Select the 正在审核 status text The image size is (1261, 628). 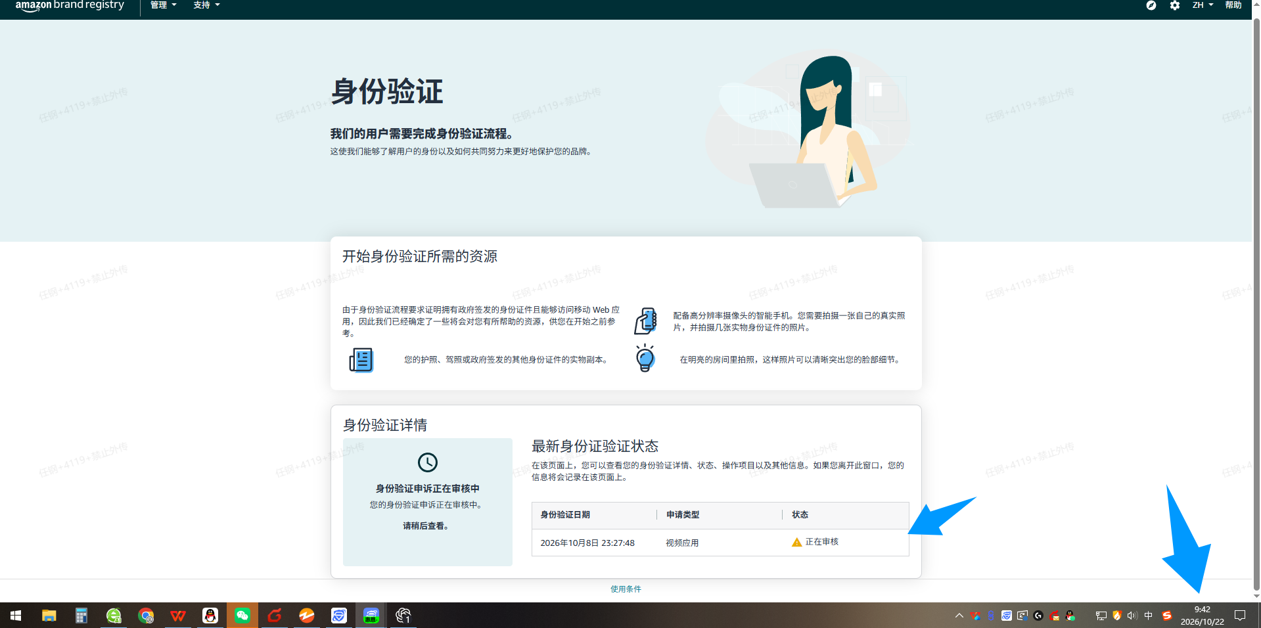point(822,542)
